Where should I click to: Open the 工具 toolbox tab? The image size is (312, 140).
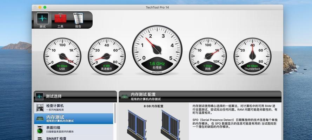(x=60, y=20)
